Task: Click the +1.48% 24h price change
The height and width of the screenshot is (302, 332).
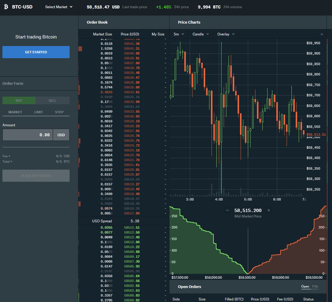Action: (x=163, y=7)
